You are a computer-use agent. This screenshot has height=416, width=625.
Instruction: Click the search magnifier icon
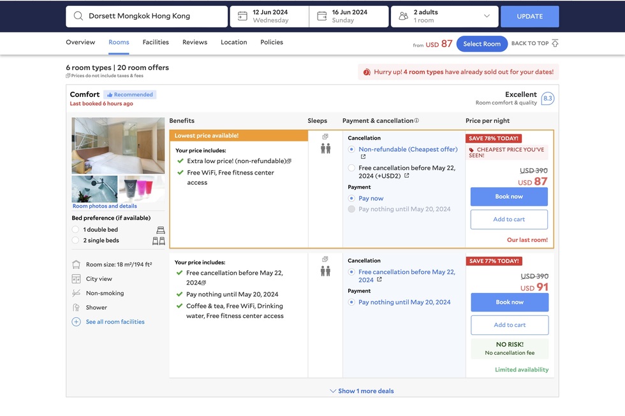(78, 16)
